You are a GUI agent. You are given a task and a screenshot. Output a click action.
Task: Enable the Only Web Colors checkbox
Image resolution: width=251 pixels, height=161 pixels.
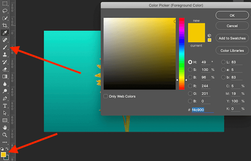[x=106, y=97]
